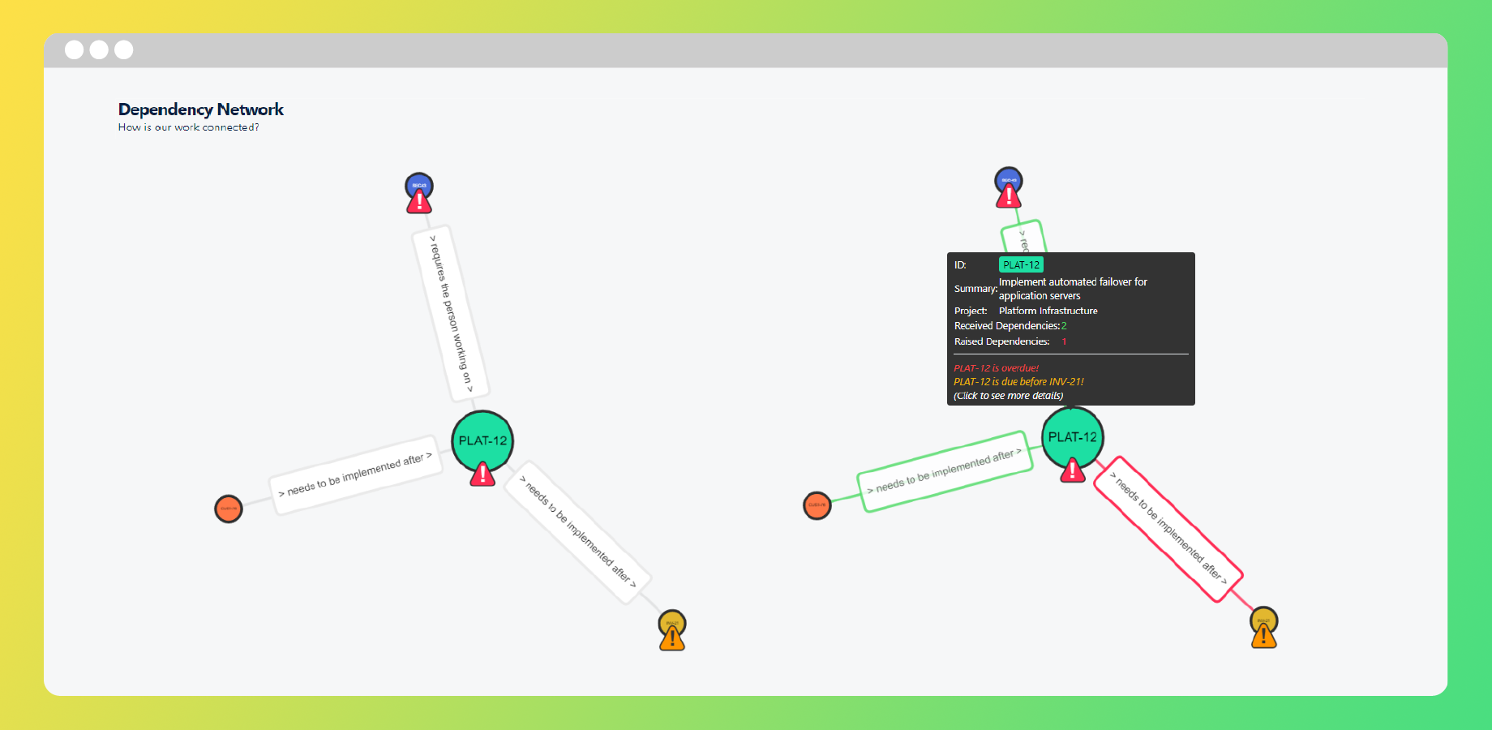This screenshot has height=730, width=1492.
Task: Select red-outlined 'needs to be implemented after' label
Action: click(1168, 529)
